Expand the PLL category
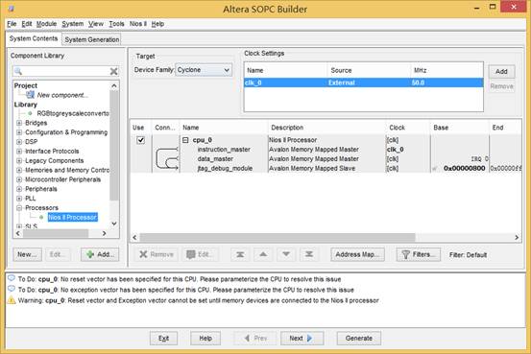 [19, 199]
